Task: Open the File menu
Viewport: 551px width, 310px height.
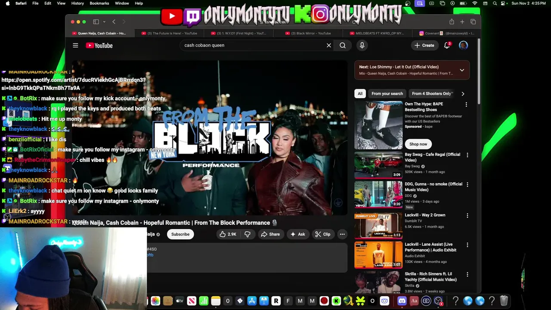Action: tap(35, 3)
